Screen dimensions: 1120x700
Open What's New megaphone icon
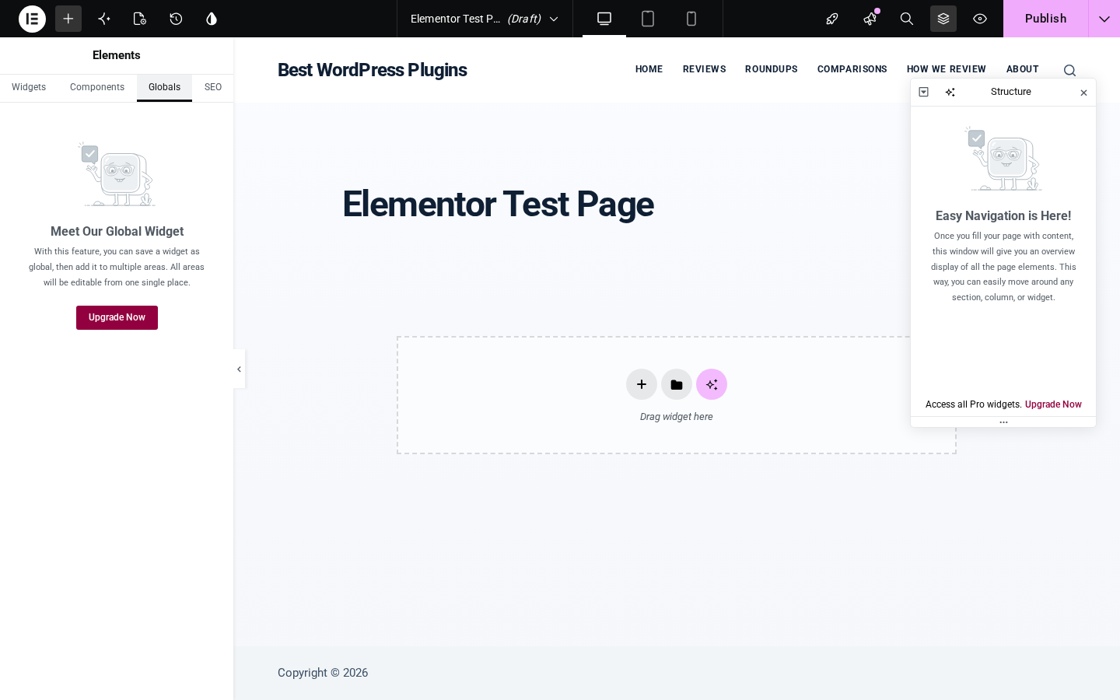(x=870, y=19)
